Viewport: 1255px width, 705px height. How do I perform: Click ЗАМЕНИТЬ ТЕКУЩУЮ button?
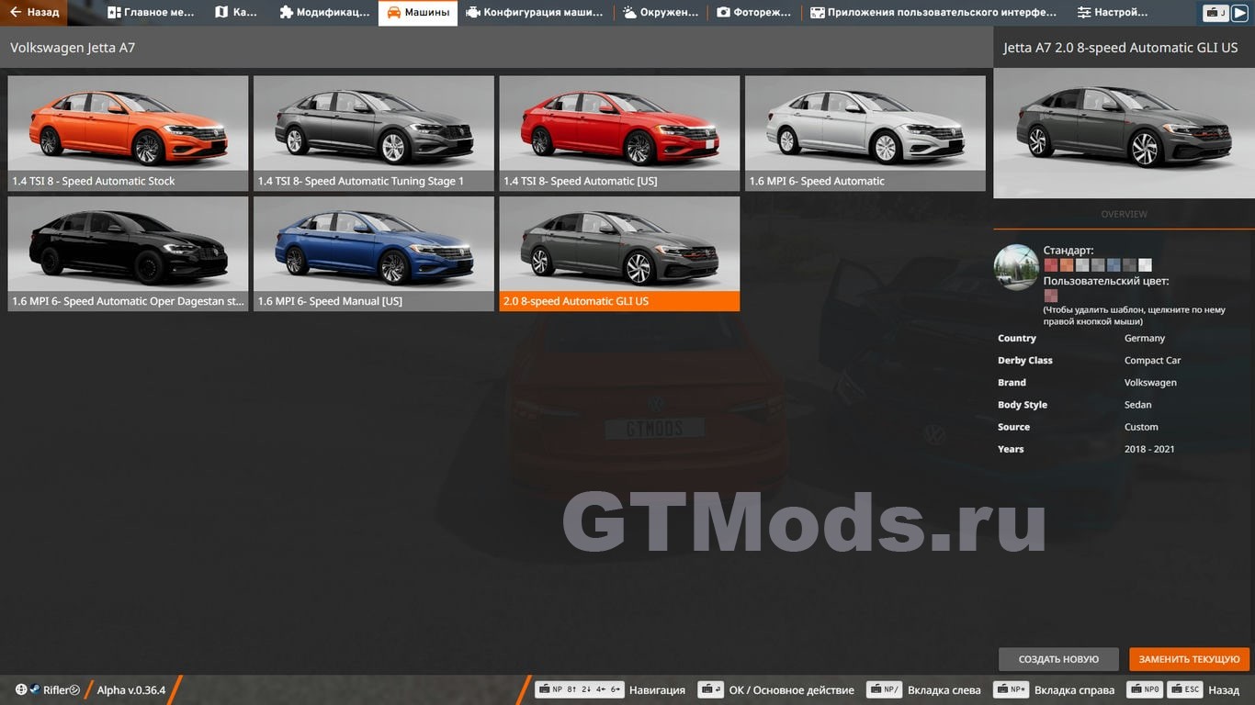click(1190, 659)
